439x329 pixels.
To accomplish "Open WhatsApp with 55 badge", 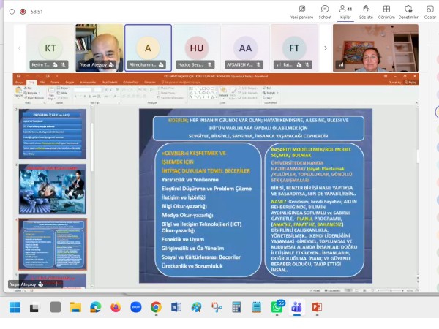I will [x=277, y=307].
